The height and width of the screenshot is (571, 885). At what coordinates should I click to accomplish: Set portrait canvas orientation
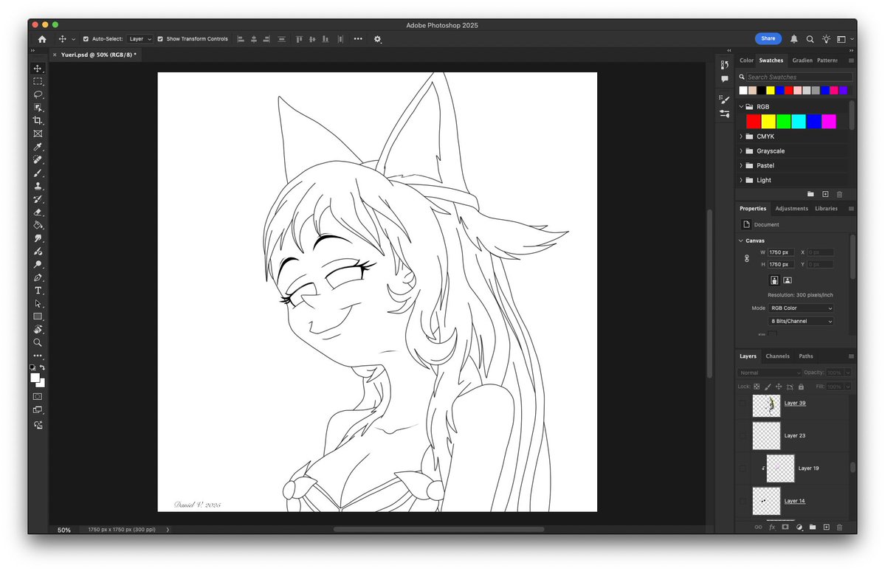pyautogui.click(x=774, y=280)
